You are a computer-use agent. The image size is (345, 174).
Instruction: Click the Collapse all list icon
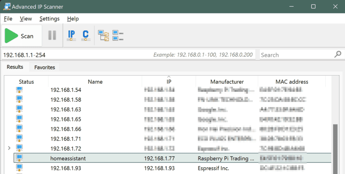coord(118,36)
